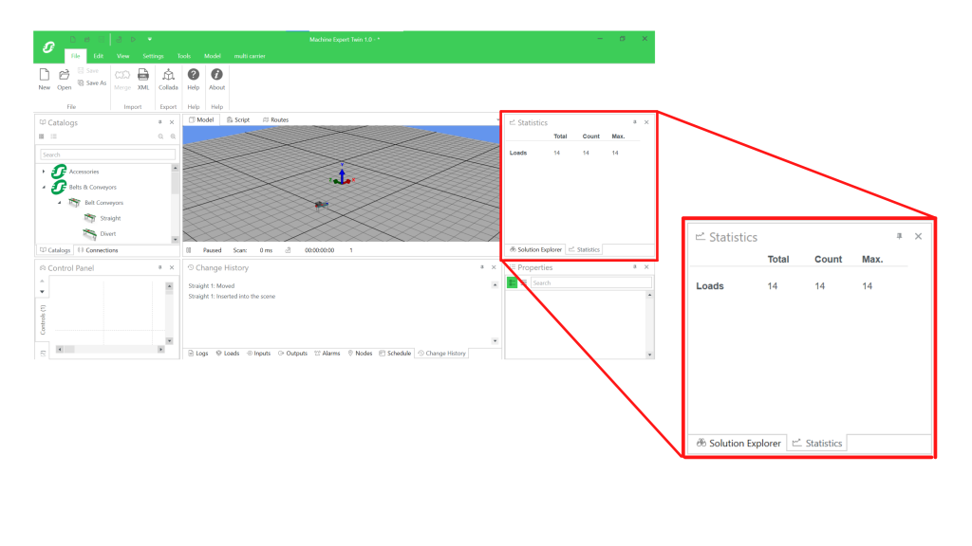Close the Properties pane
The height and width of the screenshot is (546, 972).
click(646, 266)
